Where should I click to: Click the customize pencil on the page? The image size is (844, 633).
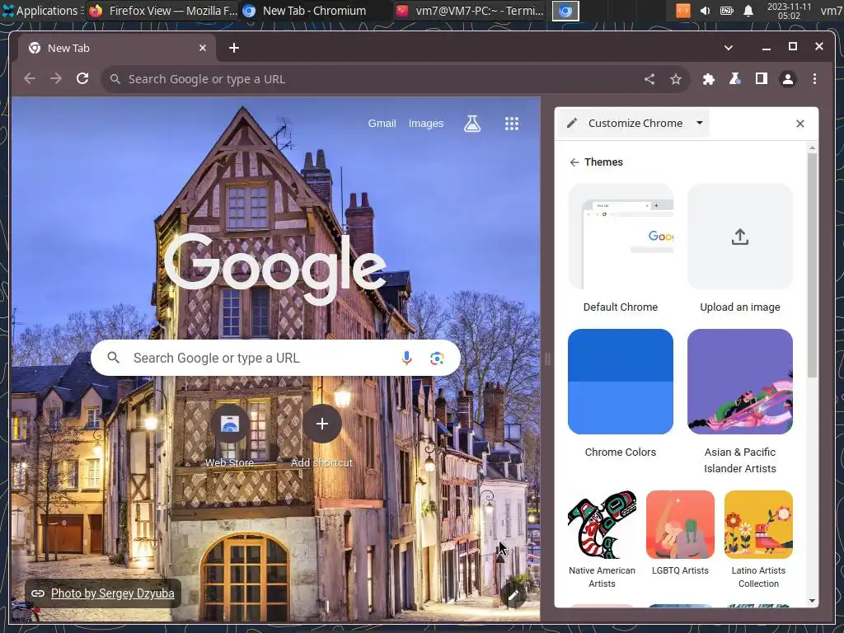point(513,595)
